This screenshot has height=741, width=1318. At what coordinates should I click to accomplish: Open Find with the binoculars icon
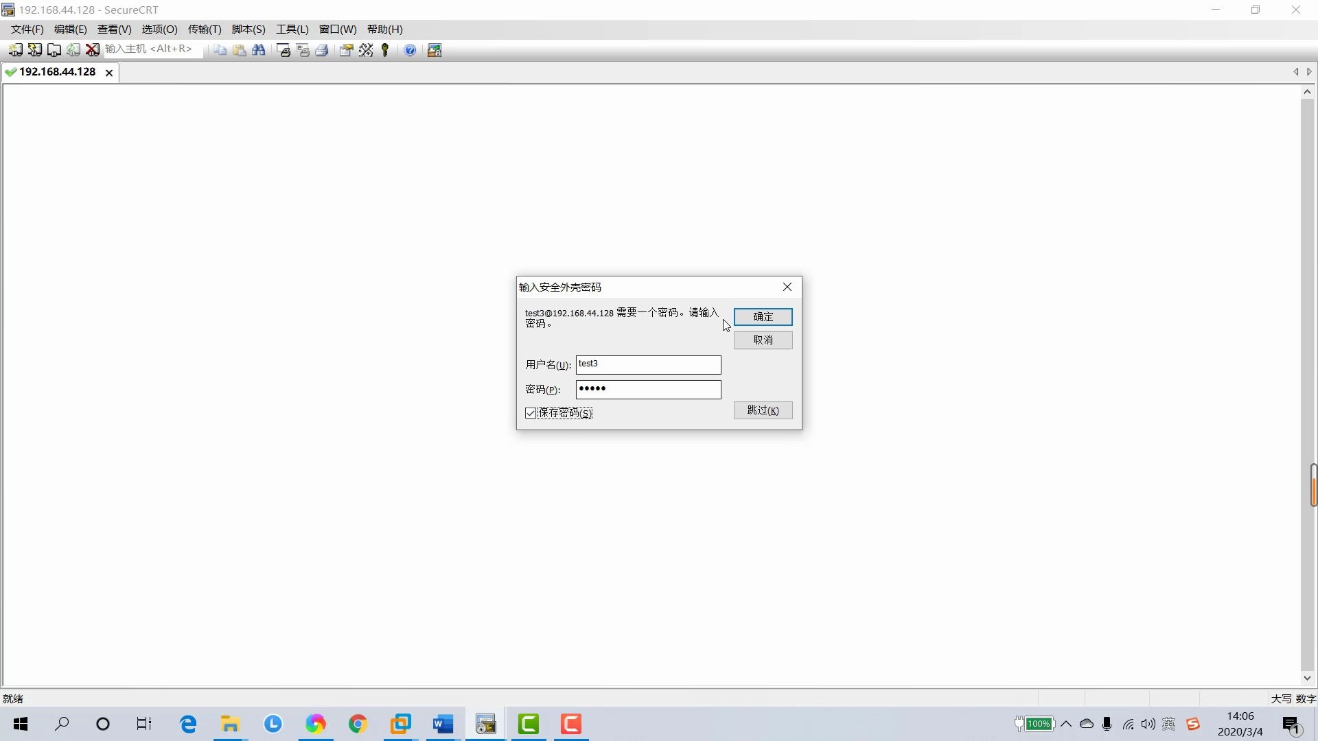[x=258, y=50]
